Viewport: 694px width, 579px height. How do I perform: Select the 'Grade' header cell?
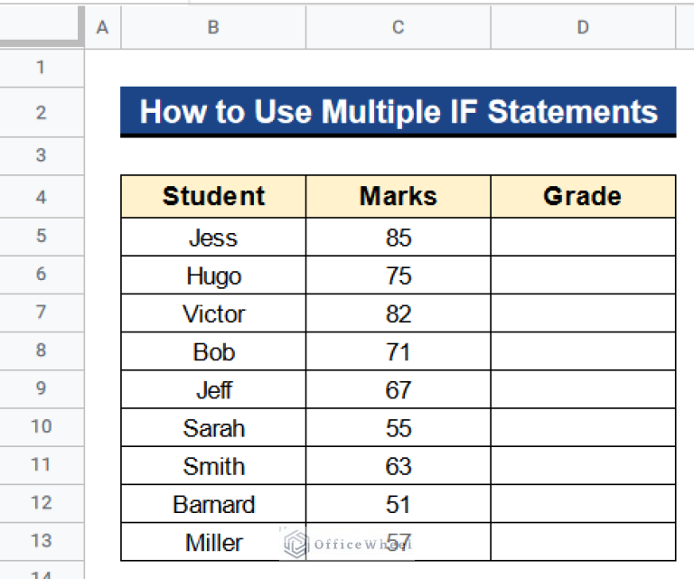point(583,197)
